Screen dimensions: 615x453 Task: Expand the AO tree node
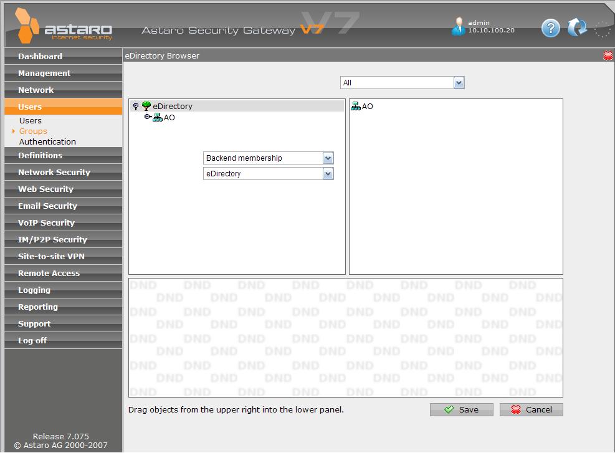coord(148,117)
